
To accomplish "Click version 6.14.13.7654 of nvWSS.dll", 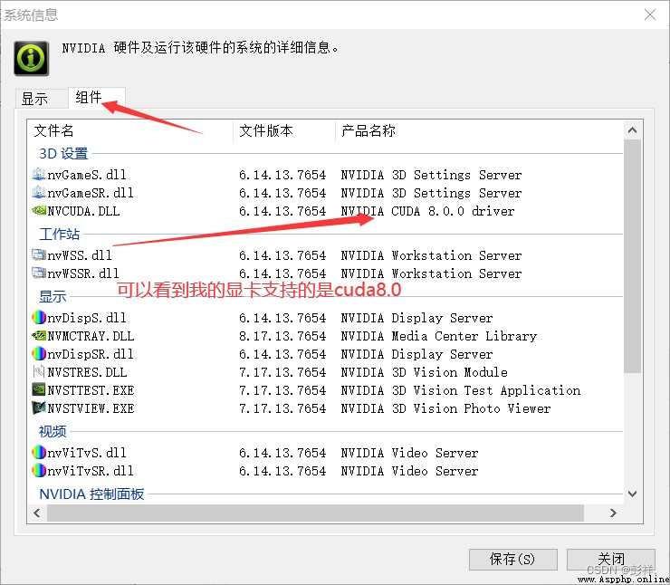I will pos(282,255).
